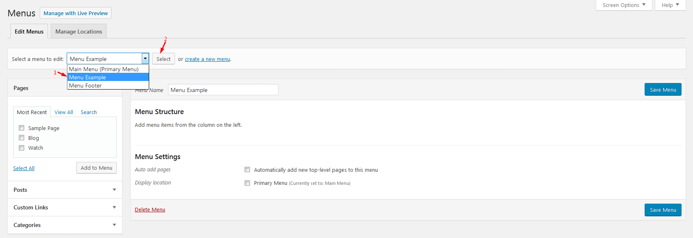The height and width of the screenshot is (238, 693).
Task: Check the Sample Page checkbox
Action: (x=22, y=128)
